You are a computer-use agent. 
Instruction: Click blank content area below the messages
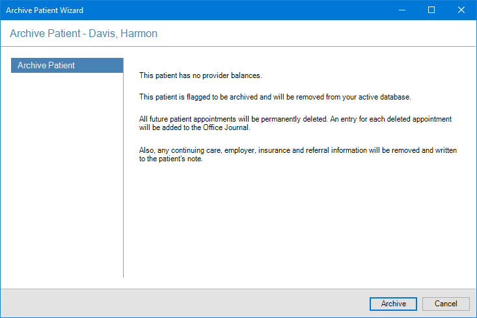click(x=299, y=221)
